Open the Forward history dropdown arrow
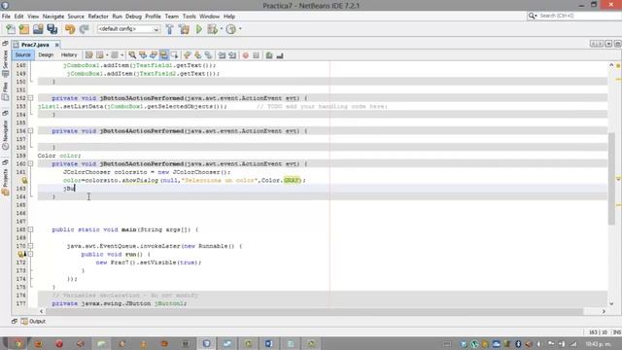This screenshot has width=622, height=350. (121, 55)
